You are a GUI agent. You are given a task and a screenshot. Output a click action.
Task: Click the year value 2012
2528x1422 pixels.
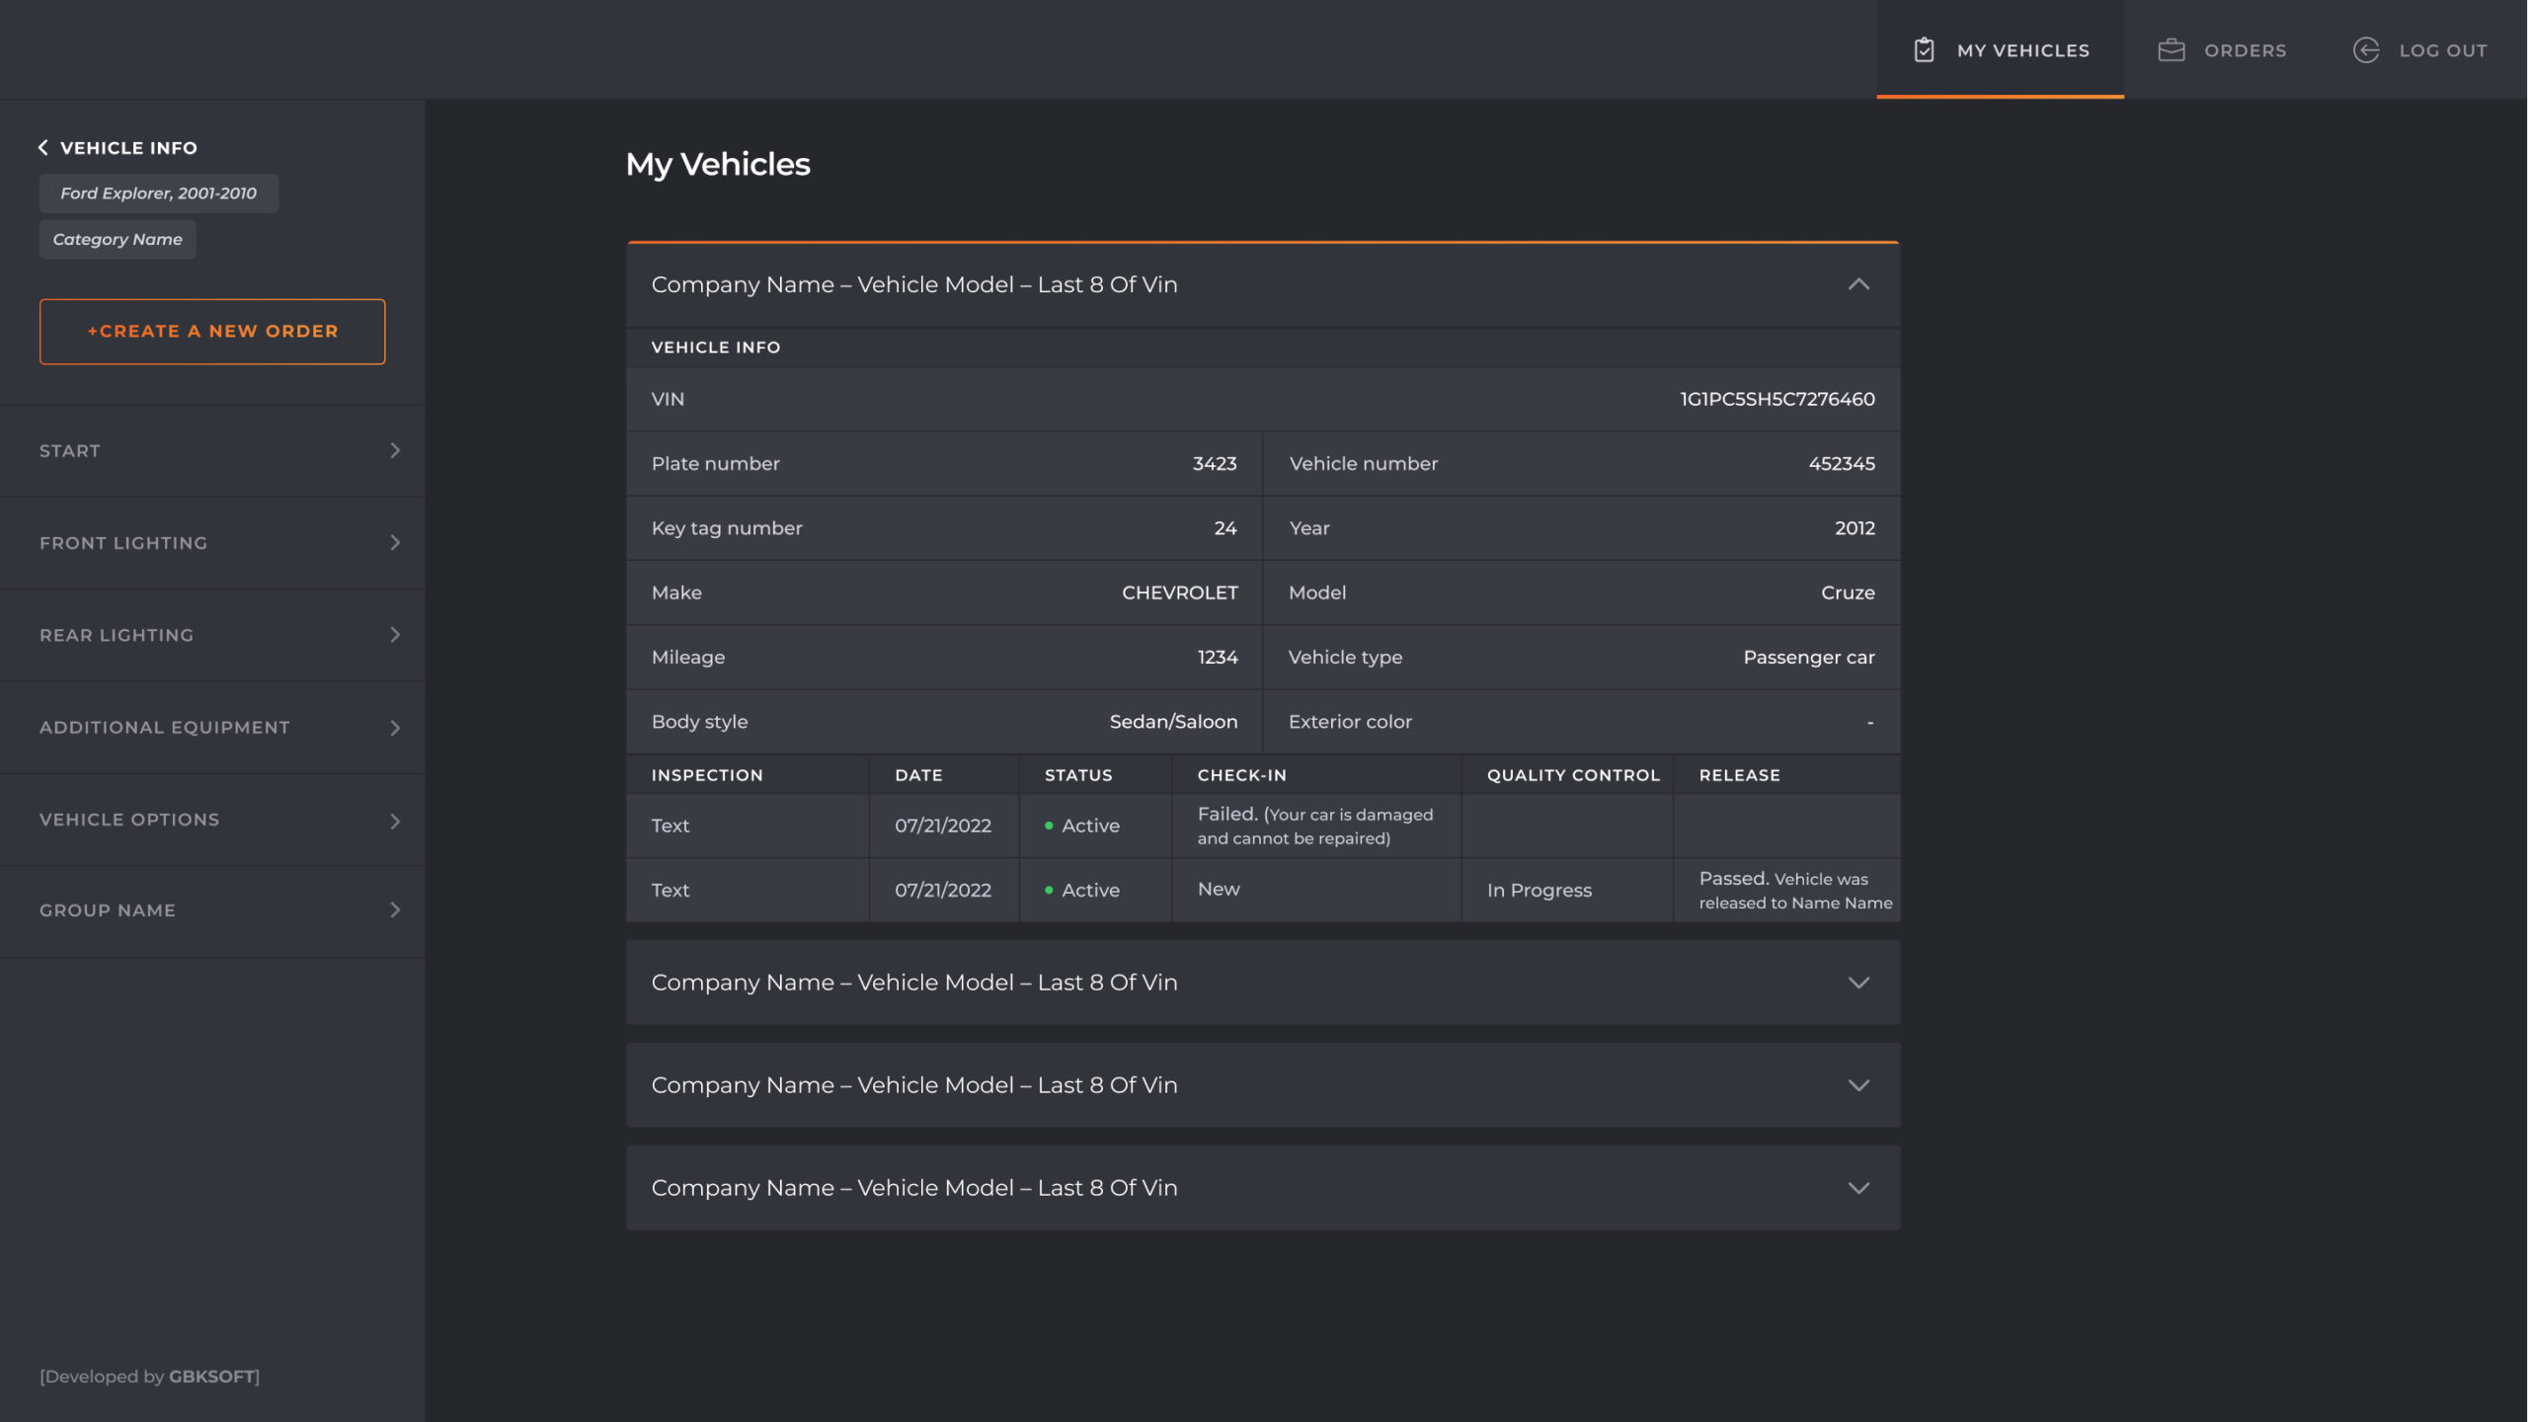coord(1855,528)
